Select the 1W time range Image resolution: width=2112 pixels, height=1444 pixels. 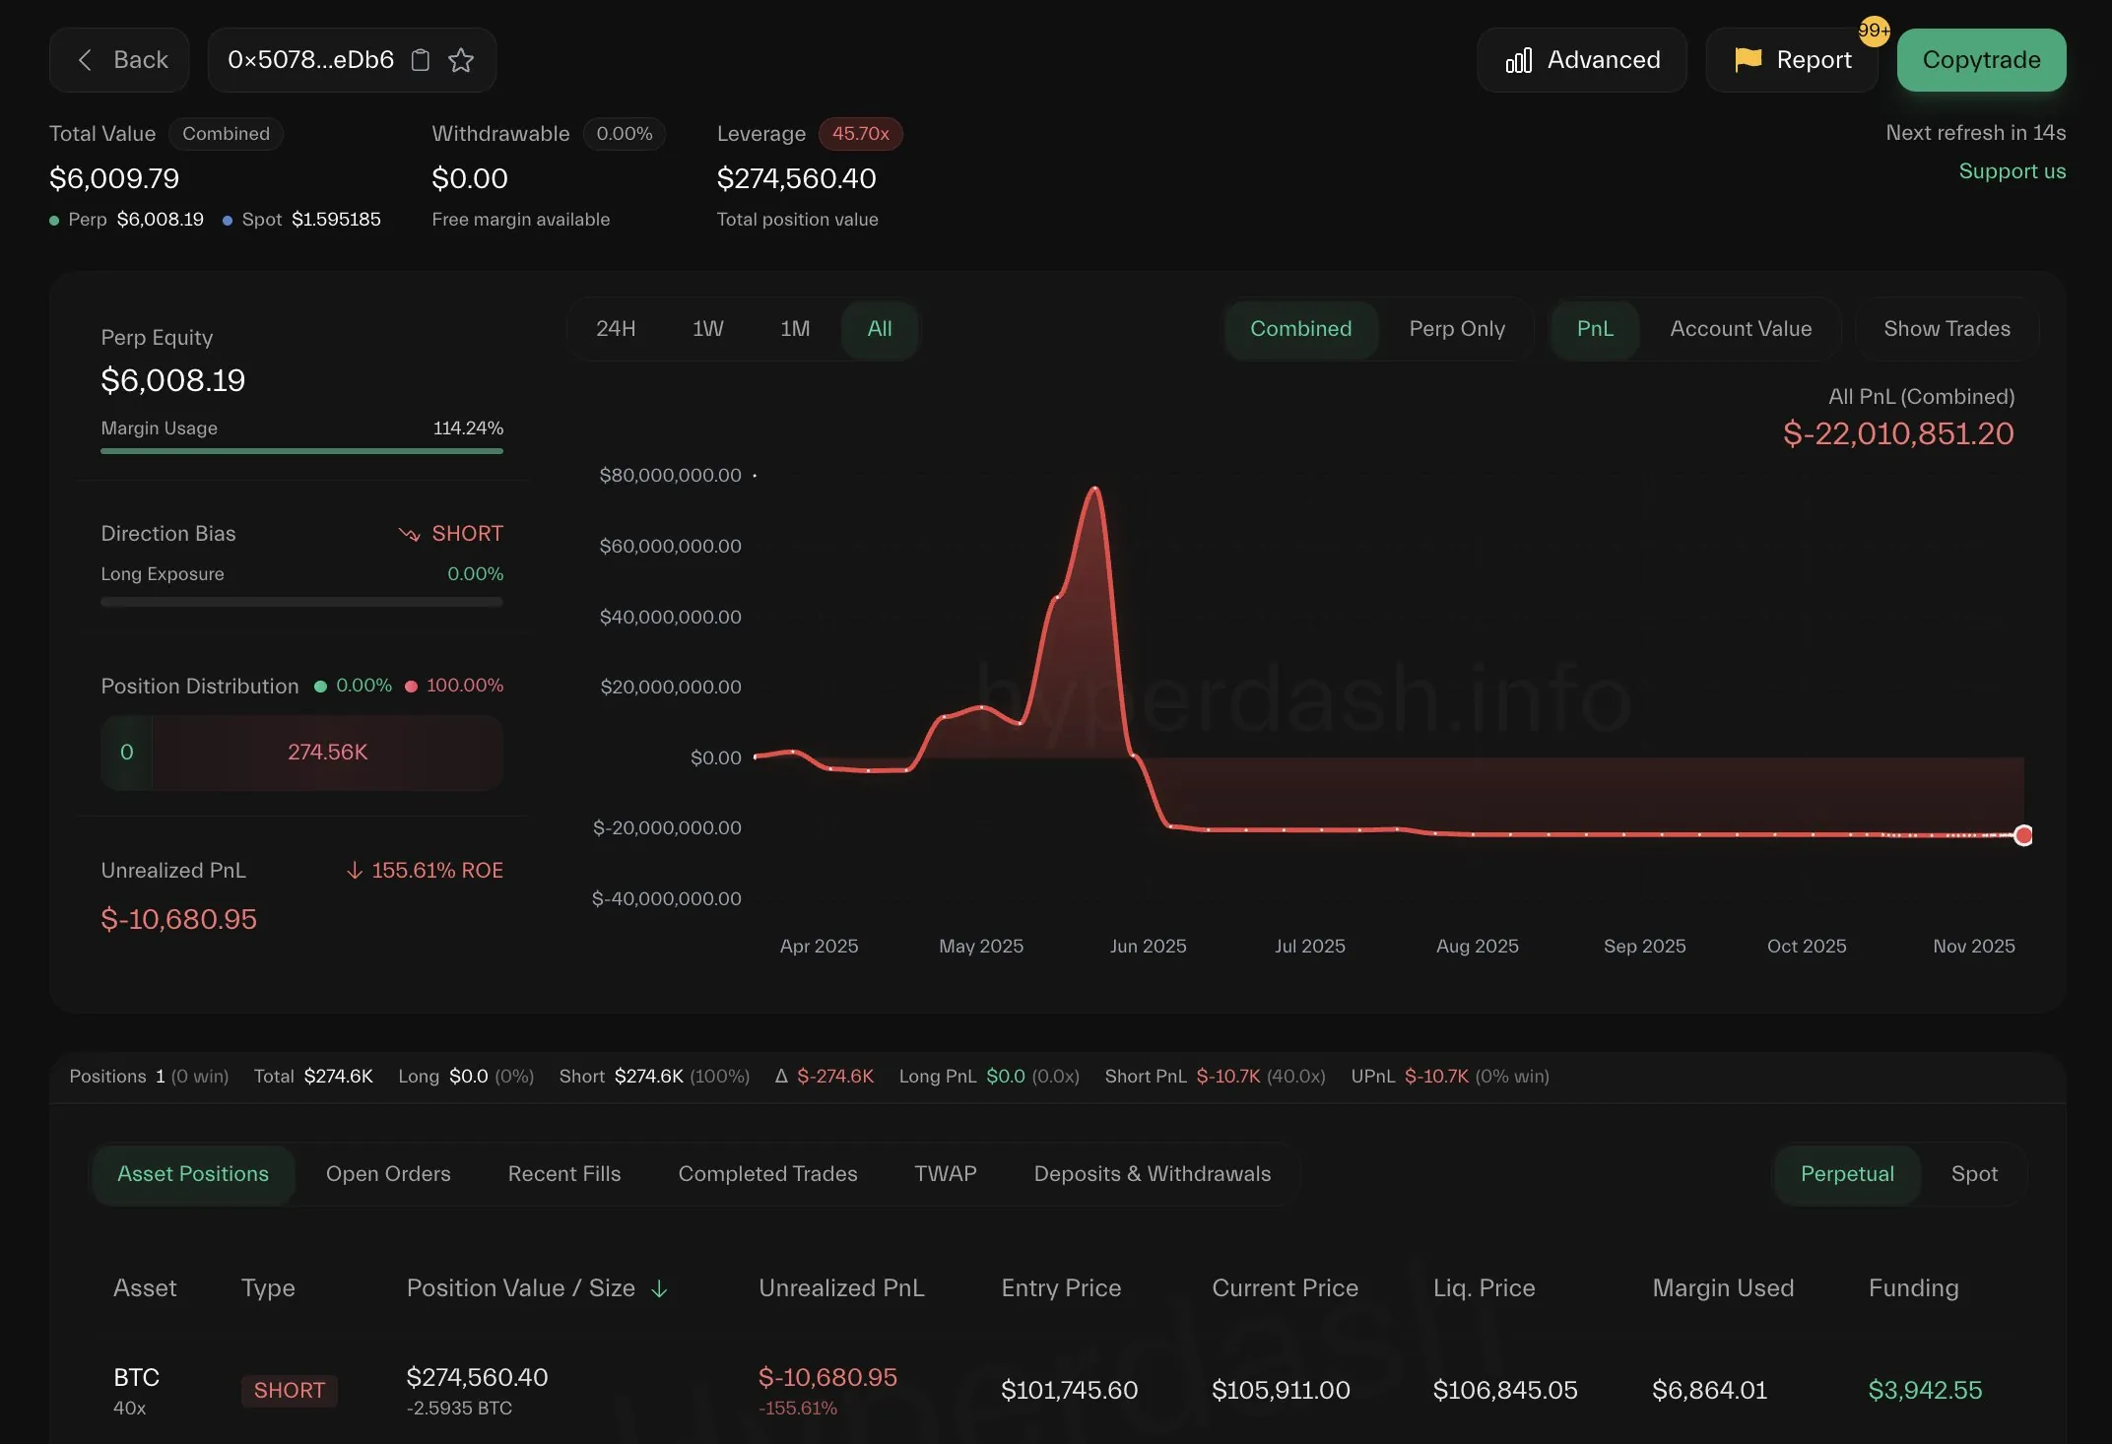point(707,329)
